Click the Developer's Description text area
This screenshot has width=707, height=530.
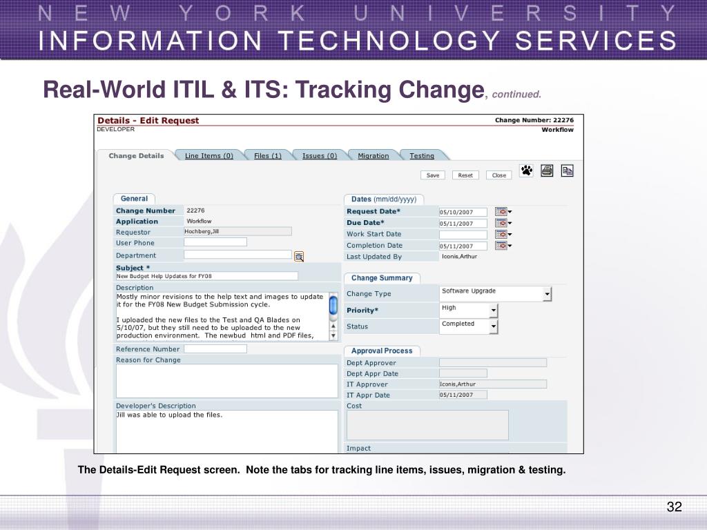click(226, 431)
